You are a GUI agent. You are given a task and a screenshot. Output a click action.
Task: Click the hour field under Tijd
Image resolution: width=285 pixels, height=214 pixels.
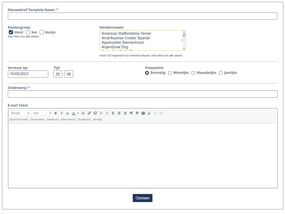58,74
